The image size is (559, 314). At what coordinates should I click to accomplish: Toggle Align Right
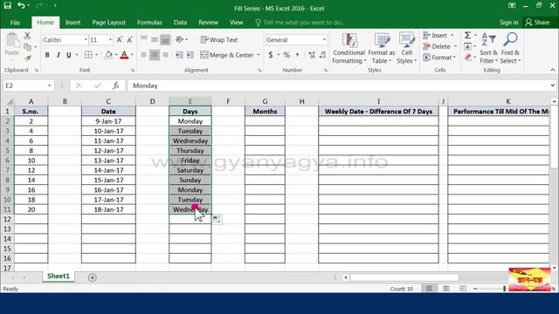point(165,55)
